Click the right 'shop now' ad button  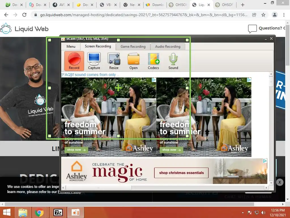click(171, 150)
